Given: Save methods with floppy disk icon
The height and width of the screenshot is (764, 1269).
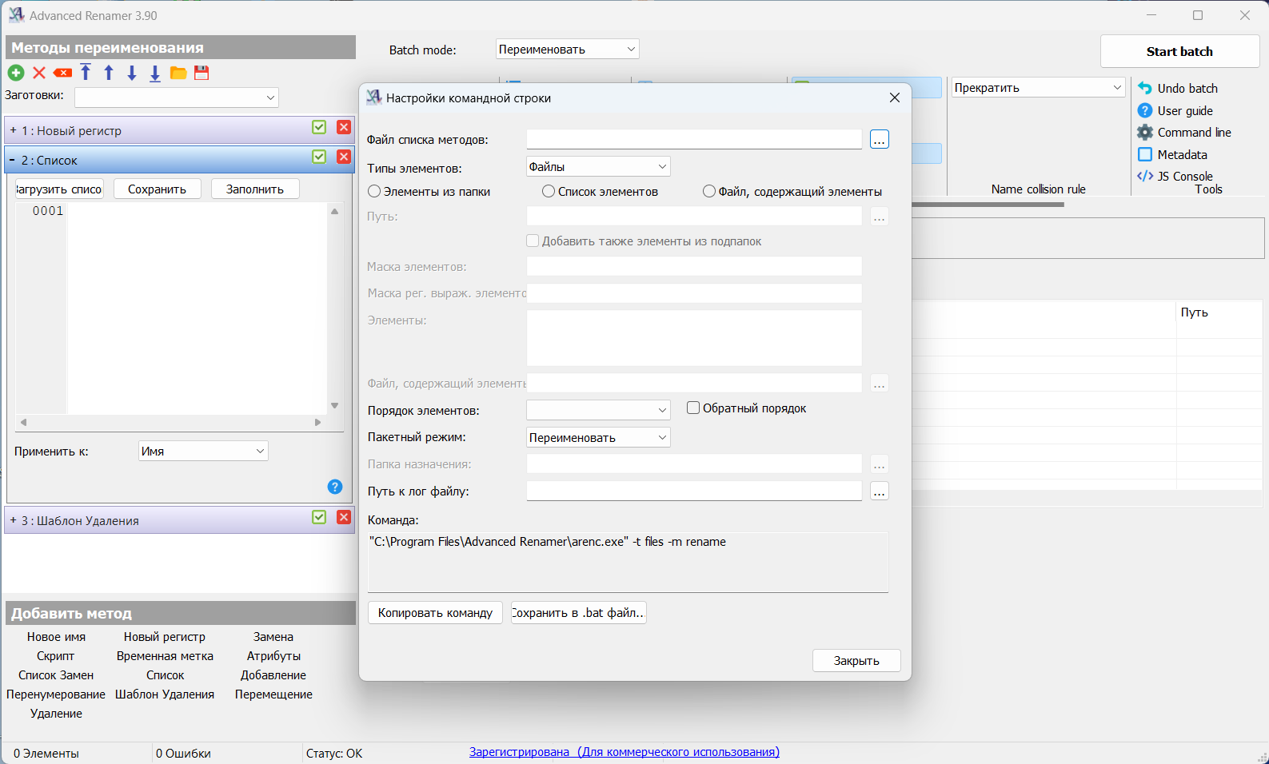Looking at the screenshot, I should click(202, 73).
